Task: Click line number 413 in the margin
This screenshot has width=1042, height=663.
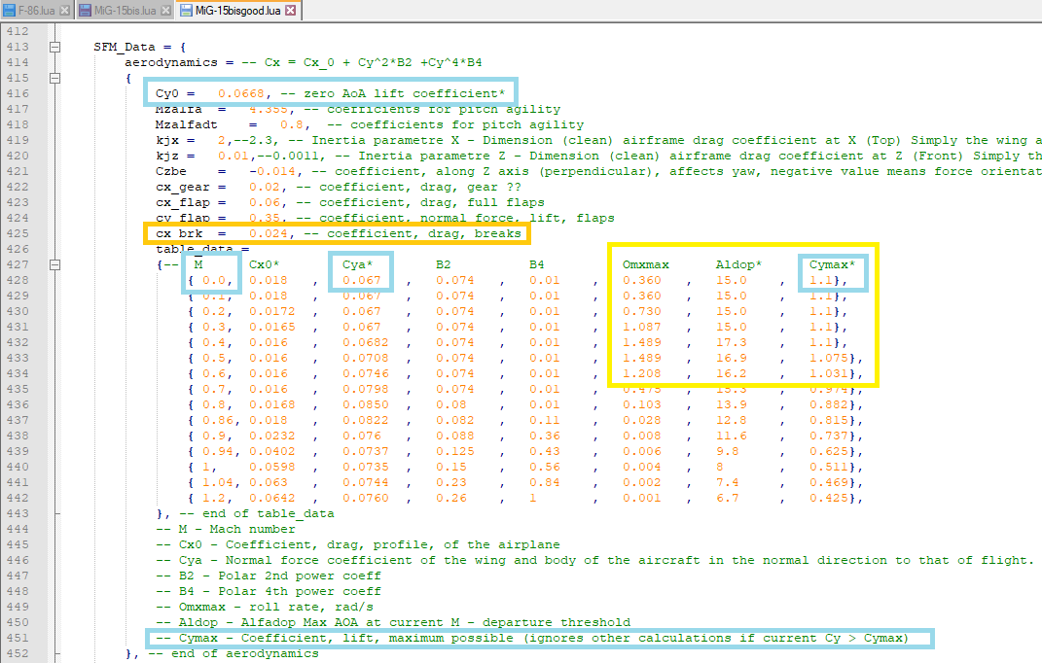Action: pyautogui.click(x=18, y=48)
